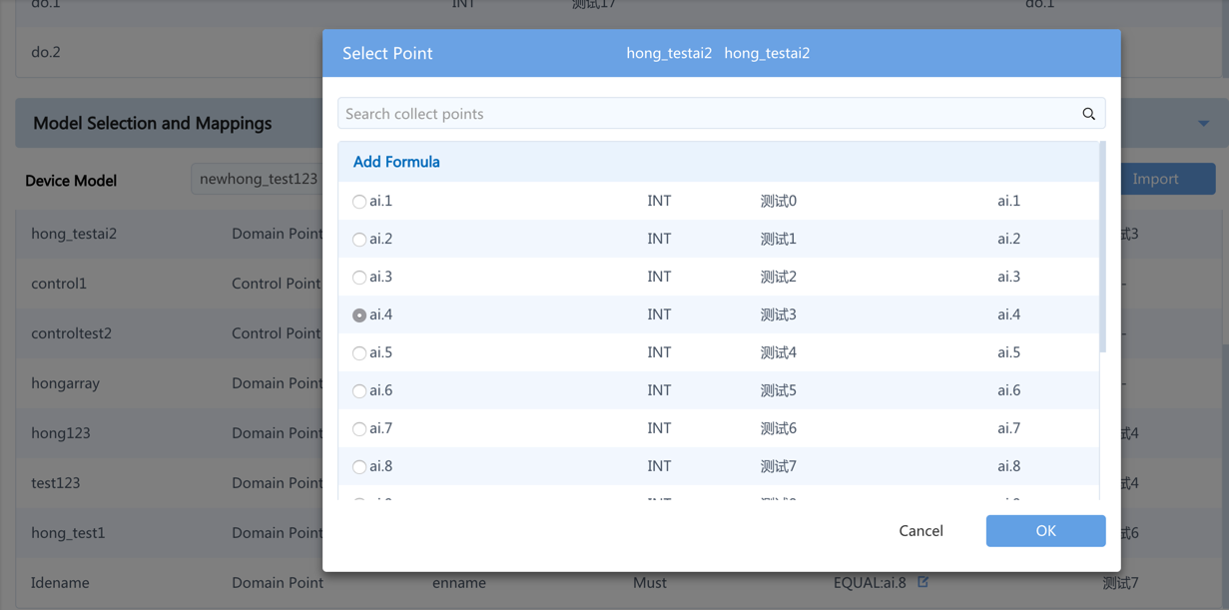Screen dimensions: 1229x610
Task: Select the ai.4 radio button
Action: click(x=359, y=315)
